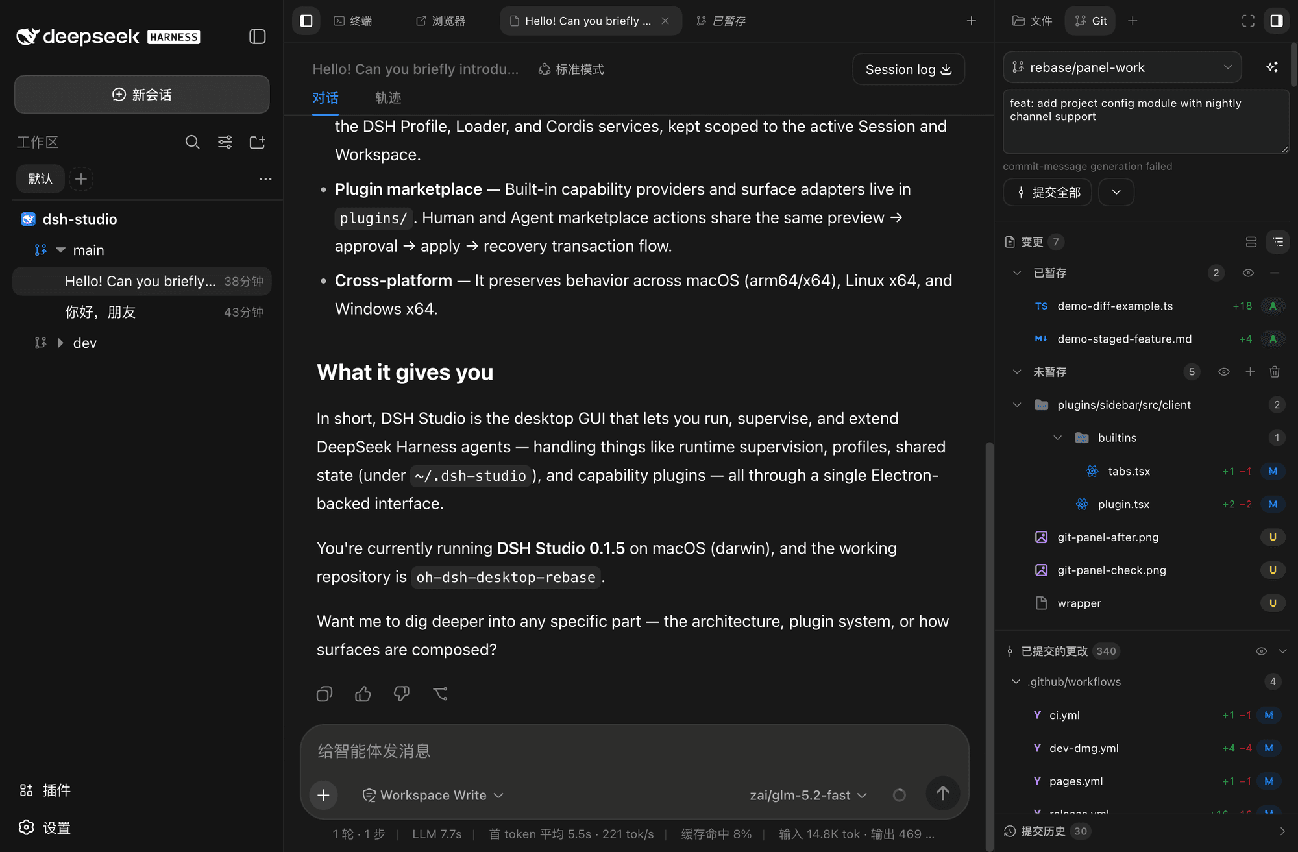
Task: Give the response a thumbs up
Action: pyautogui.click(x=363, y=694)
